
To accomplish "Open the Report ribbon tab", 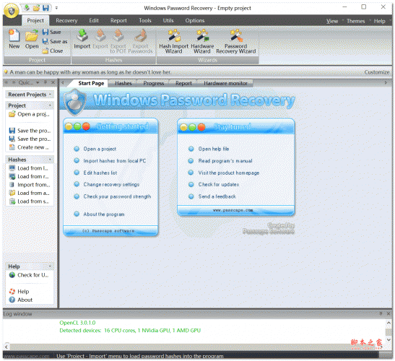I will click(118, 21).
